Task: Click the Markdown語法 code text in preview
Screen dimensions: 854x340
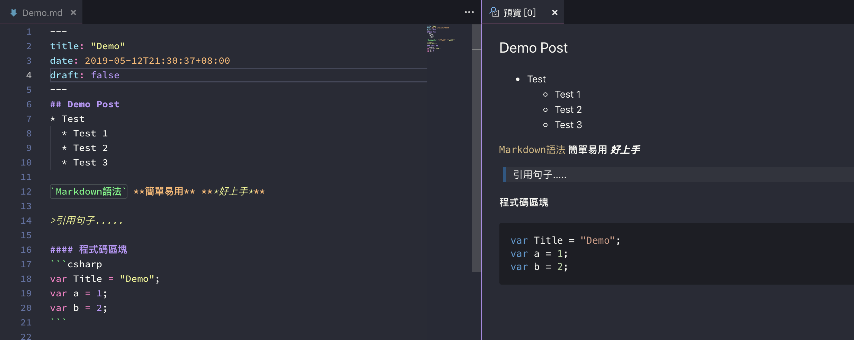Action: click(532, 150)
